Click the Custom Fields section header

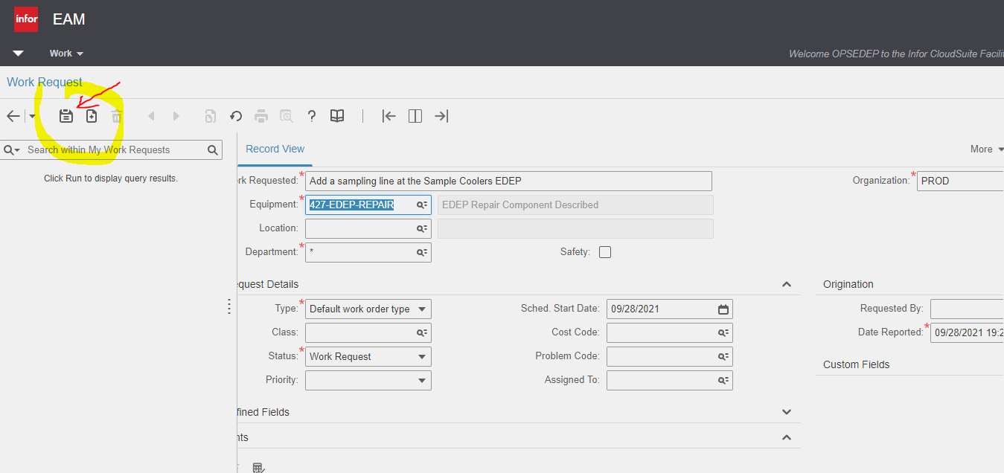point(857,364)
